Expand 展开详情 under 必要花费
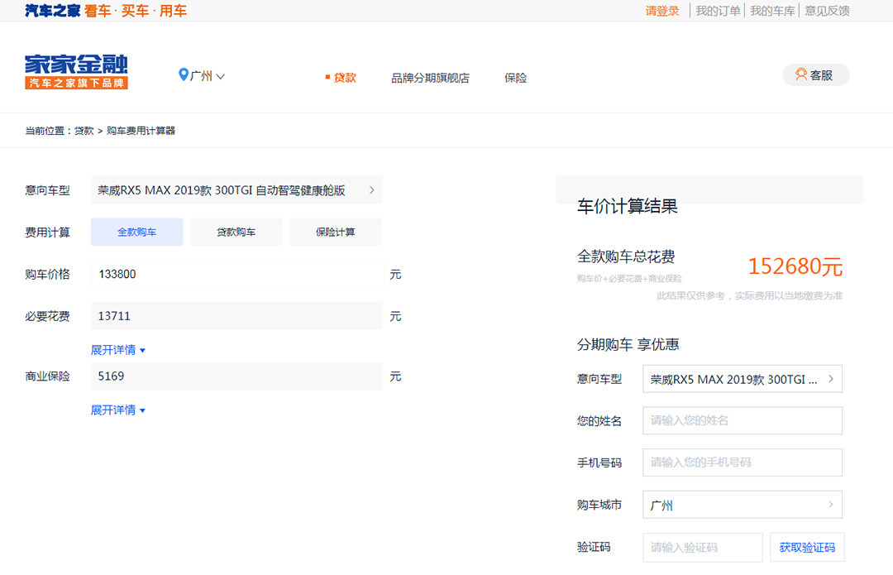This screenshot has width=893, height=575. pyautogui.click(x=117, y=350)
